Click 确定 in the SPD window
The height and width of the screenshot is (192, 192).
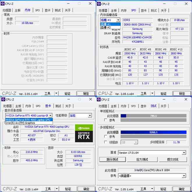(182, 94)
